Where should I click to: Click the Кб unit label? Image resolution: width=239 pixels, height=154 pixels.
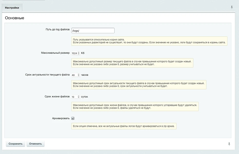[83, 53]
